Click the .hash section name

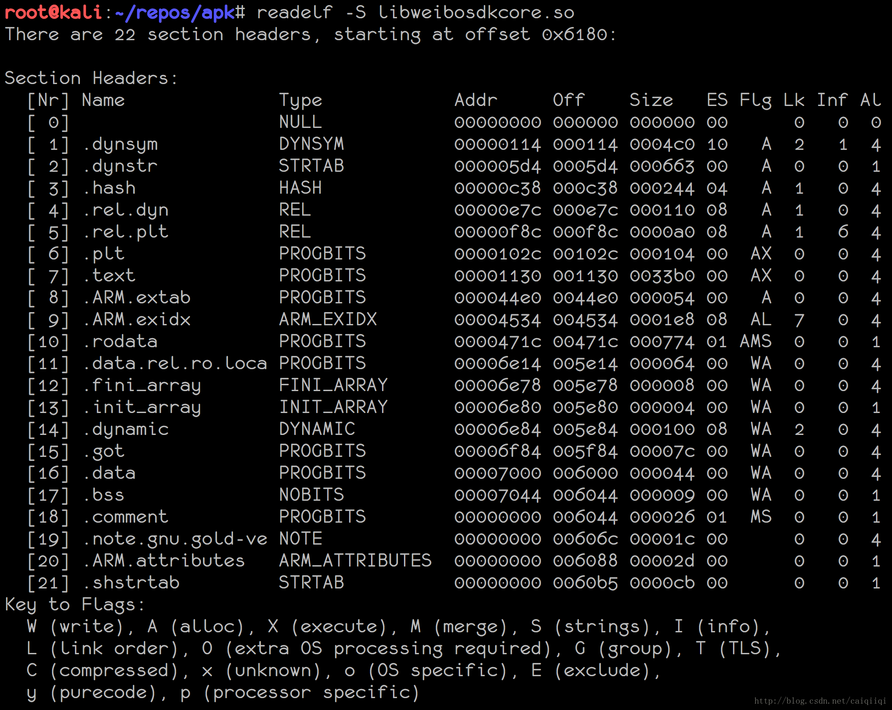pos(110,188)
